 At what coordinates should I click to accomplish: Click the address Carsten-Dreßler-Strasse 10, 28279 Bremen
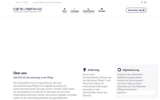point(47,2)
